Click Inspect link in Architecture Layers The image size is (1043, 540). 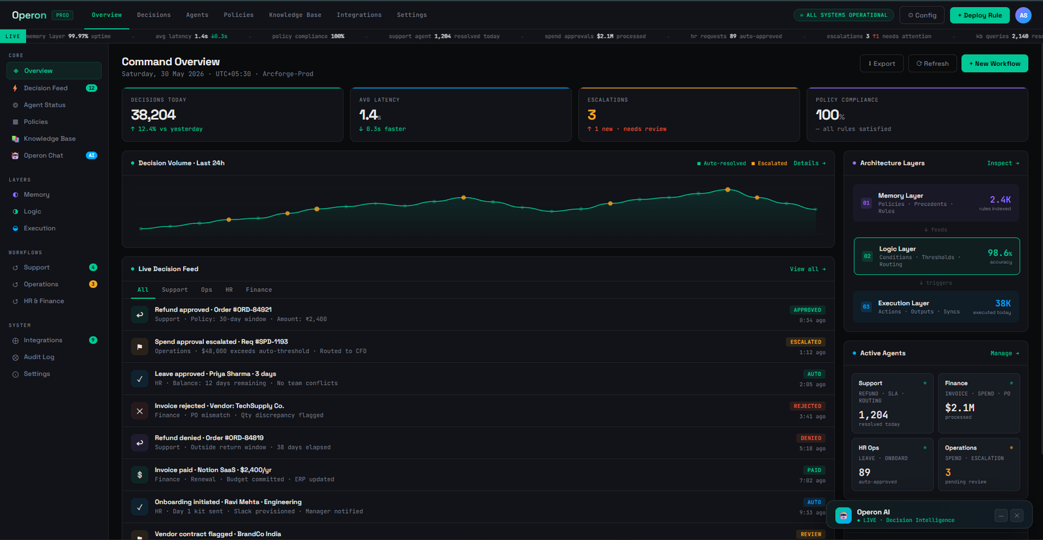(x=1003, y=163)
